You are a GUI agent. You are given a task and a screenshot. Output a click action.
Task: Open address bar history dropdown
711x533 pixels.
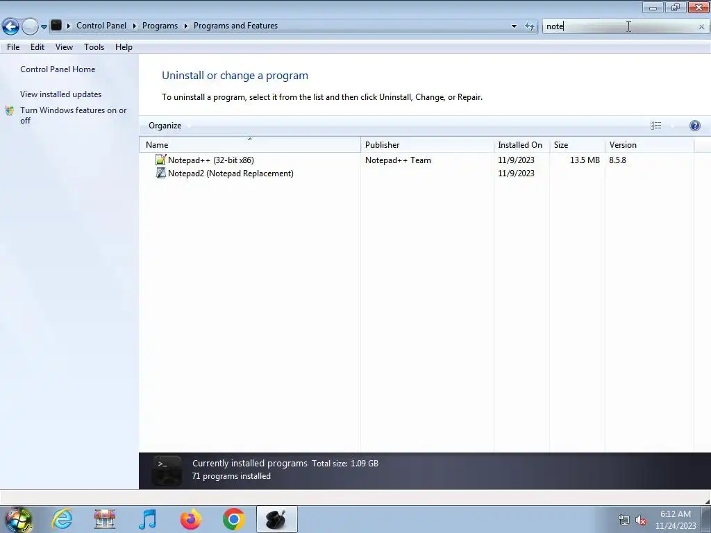(514, 26)
